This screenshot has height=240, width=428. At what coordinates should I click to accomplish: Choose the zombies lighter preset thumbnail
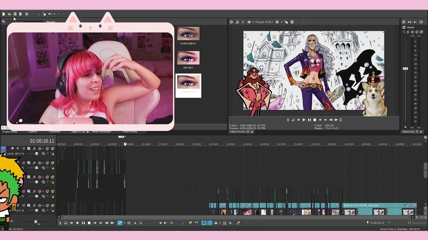point(188,34)
